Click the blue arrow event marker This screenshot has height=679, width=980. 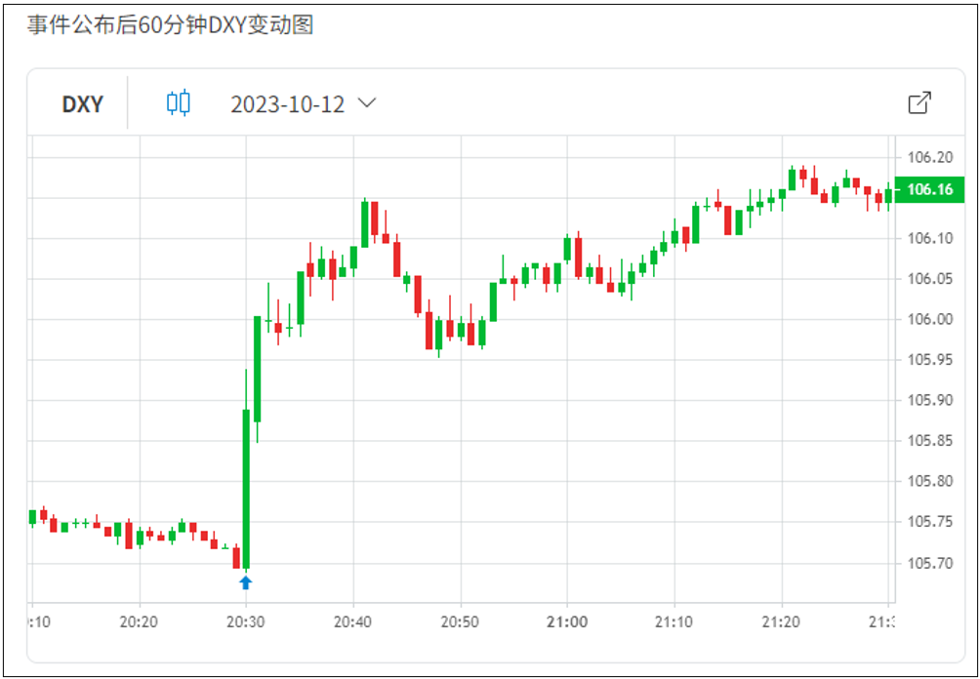246,582
